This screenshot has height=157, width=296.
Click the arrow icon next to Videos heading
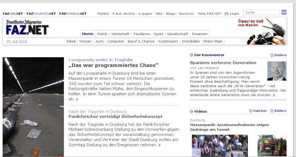coord(191,111)
